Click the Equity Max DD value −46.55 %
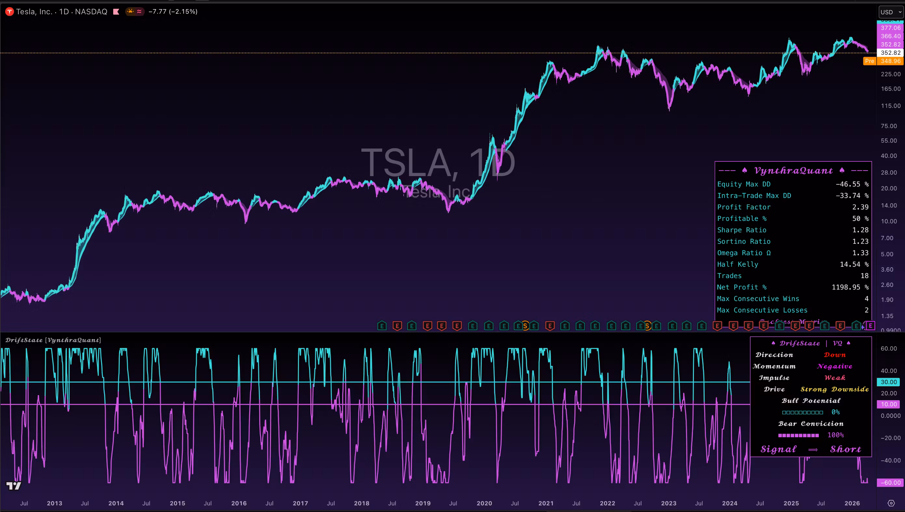905x512 pixels. 852,184
